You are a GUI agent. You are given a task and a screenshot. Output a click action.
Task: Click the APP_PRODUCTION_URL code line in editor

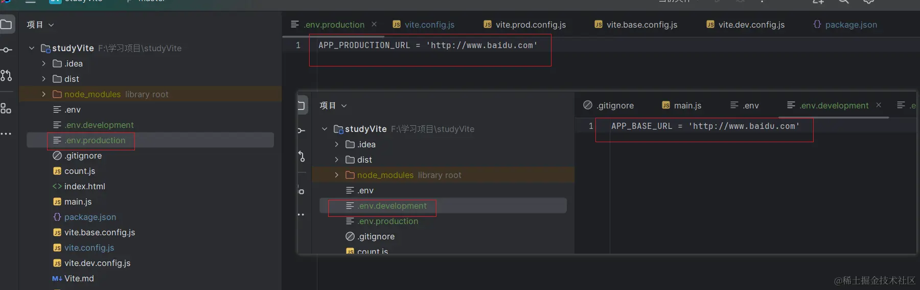coord(428,45)
